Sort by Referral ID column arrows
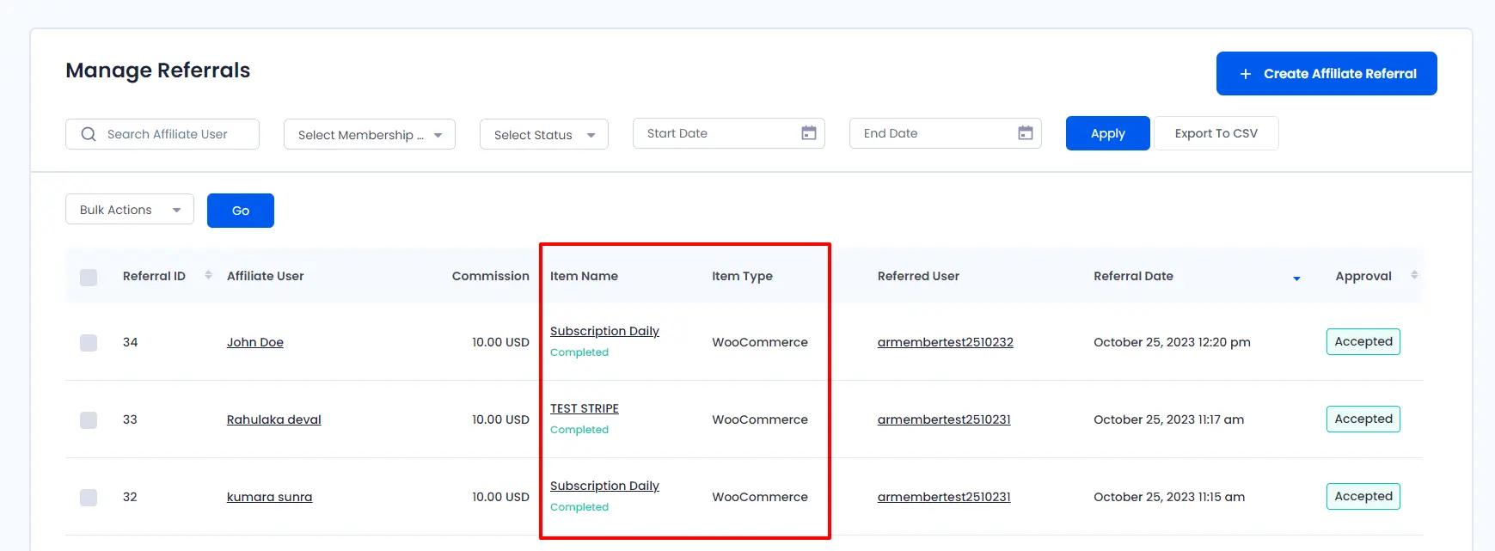The height and width of the screenshot is (551, 1495). pyautogui.click(x=208, y=275)
